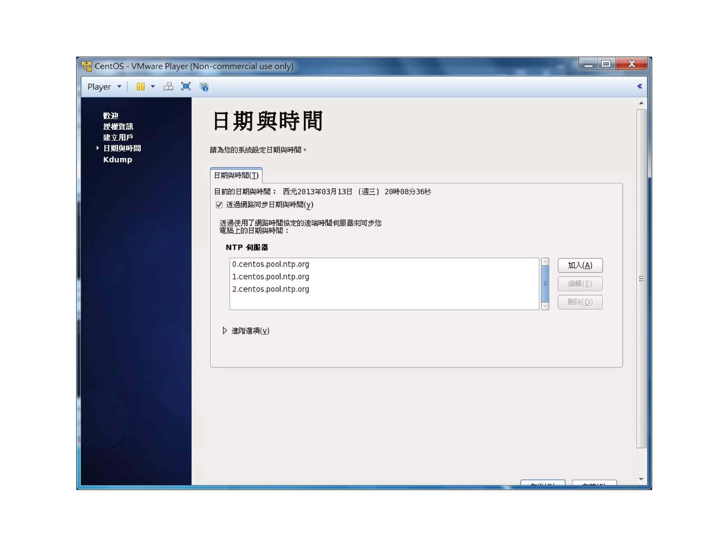
Task: Open the power options dropdown arrow
Action: click(x=153, y=86)
